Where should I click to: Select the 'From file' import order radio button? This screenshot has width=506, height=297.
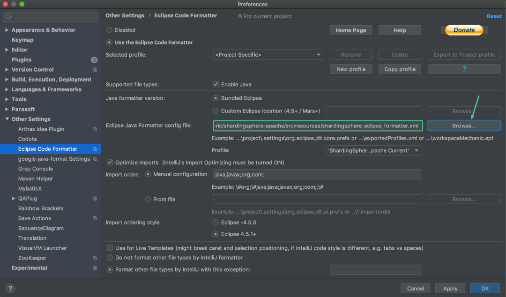coord(148,199)
